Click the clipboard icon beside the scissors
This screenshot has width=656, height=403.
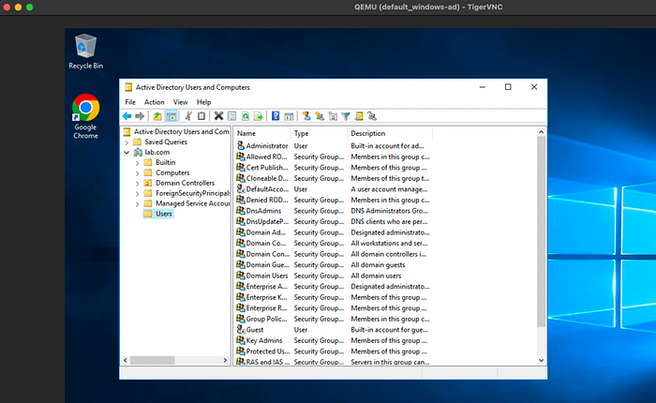pyautogui.click(x=201, y=116)
